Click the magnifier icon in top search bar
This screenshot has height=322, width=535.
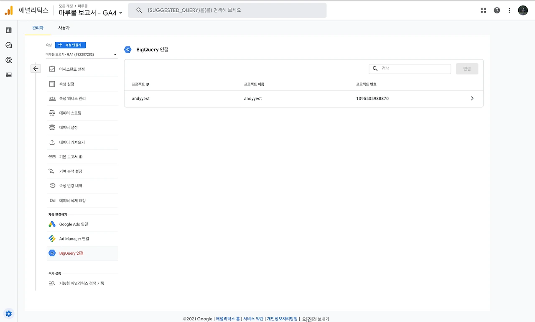[x=139, y=10]
